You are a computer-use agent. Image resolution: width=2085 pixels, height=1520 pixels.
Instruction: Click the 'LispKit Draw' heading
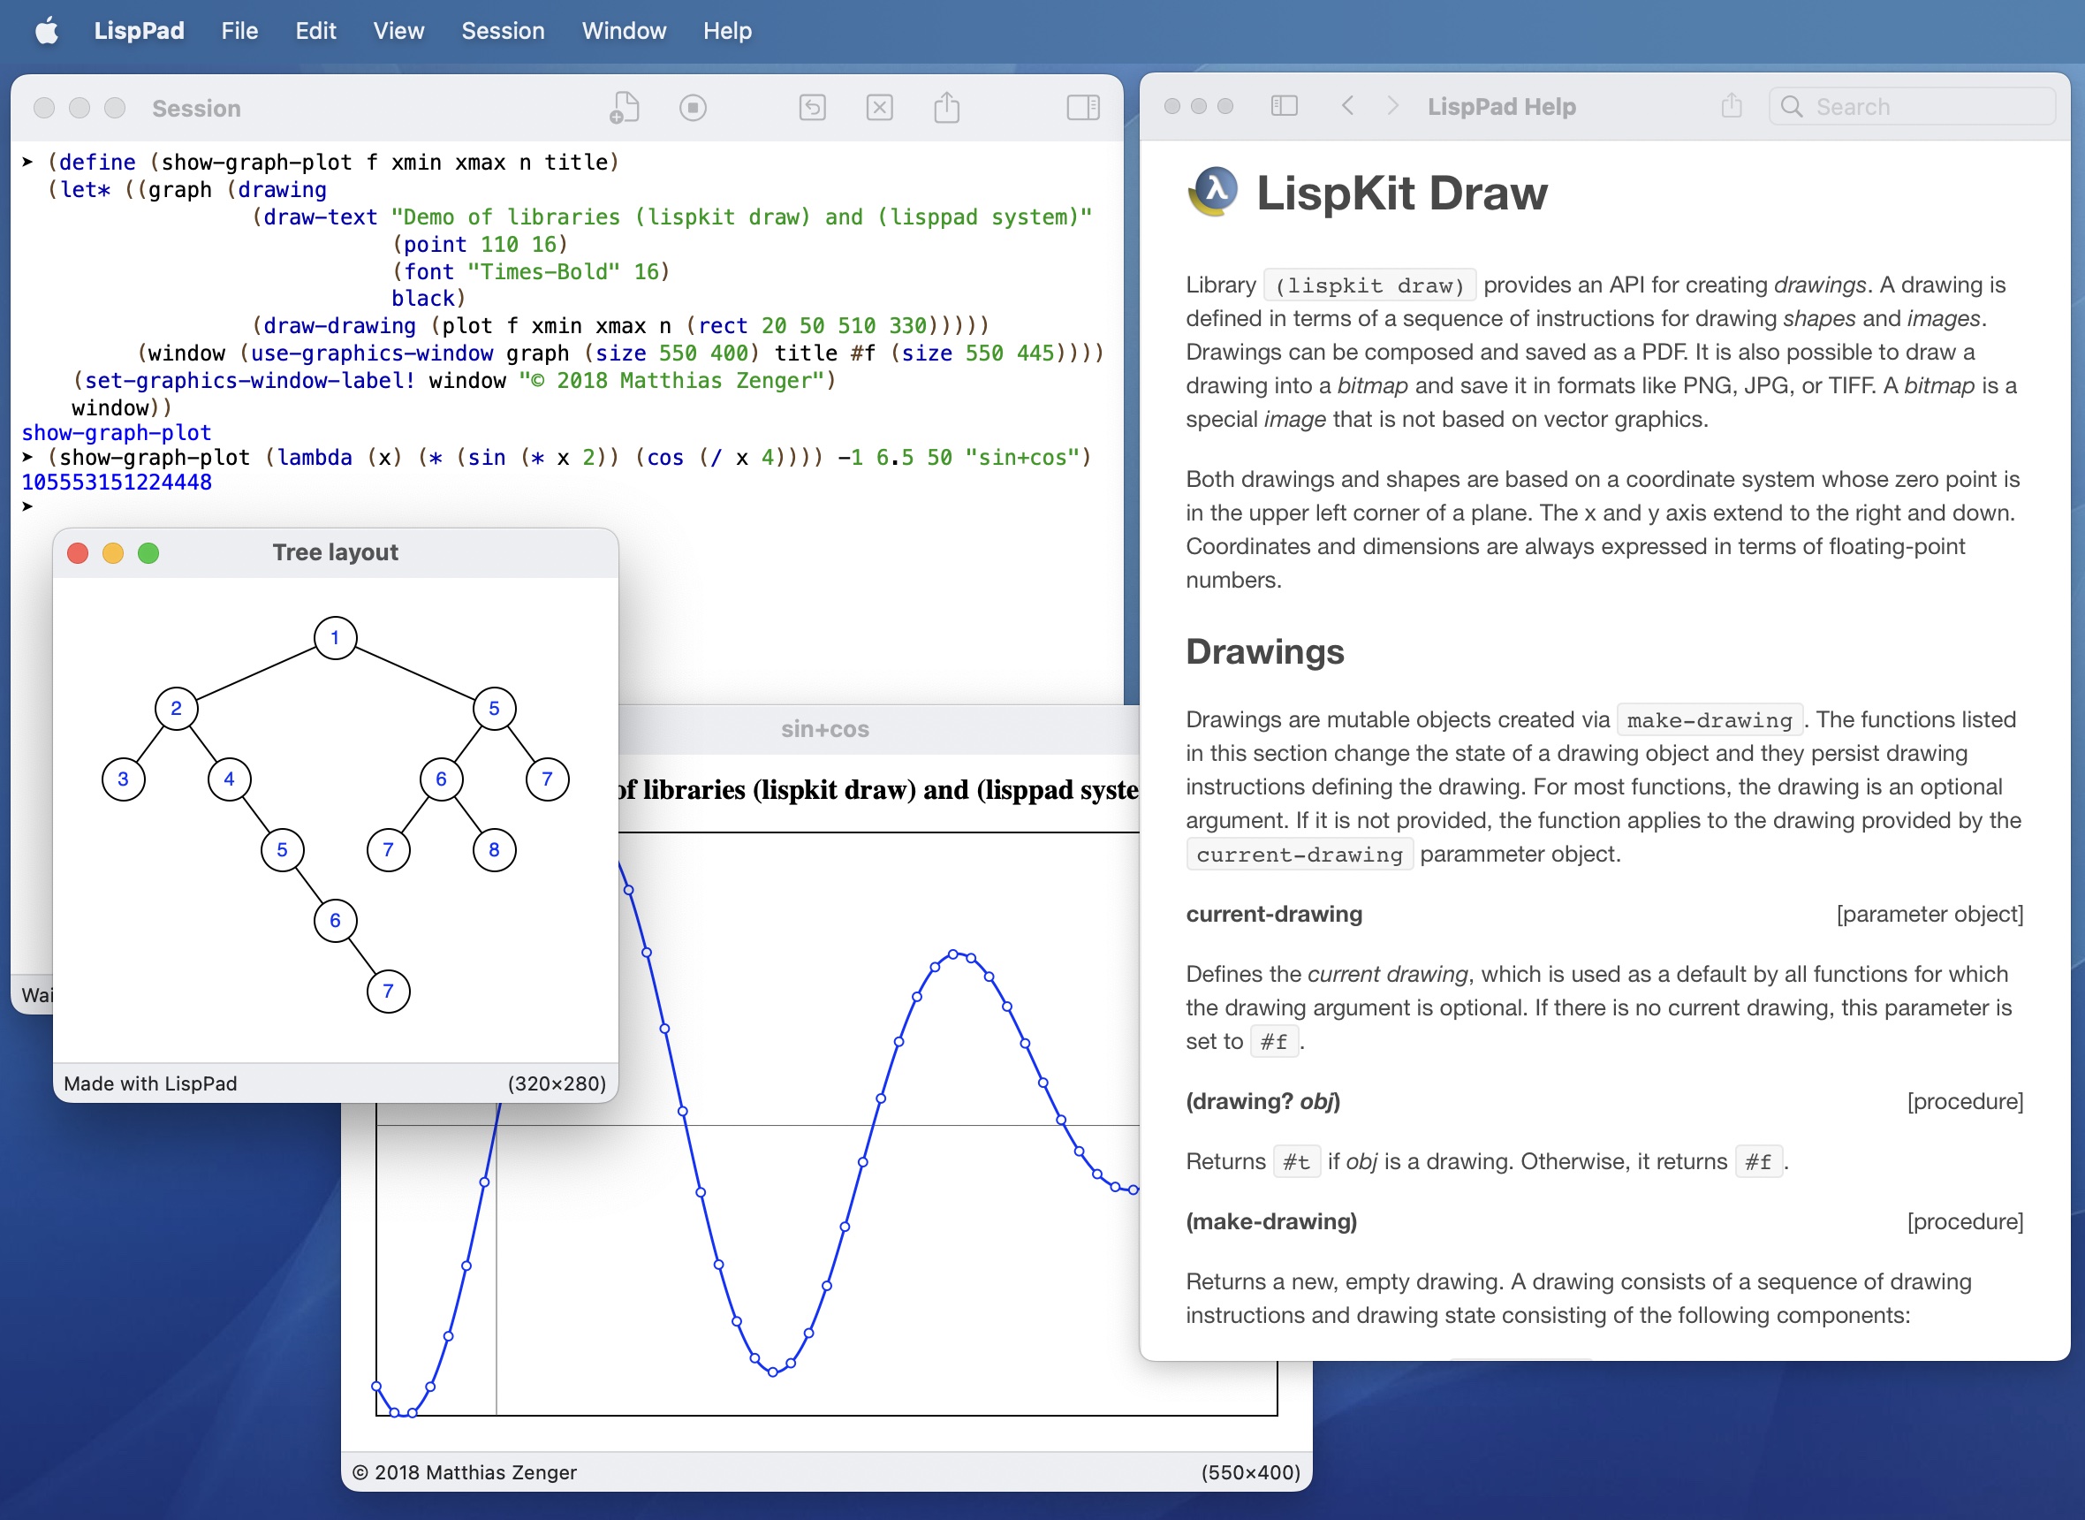(1402, 193)
